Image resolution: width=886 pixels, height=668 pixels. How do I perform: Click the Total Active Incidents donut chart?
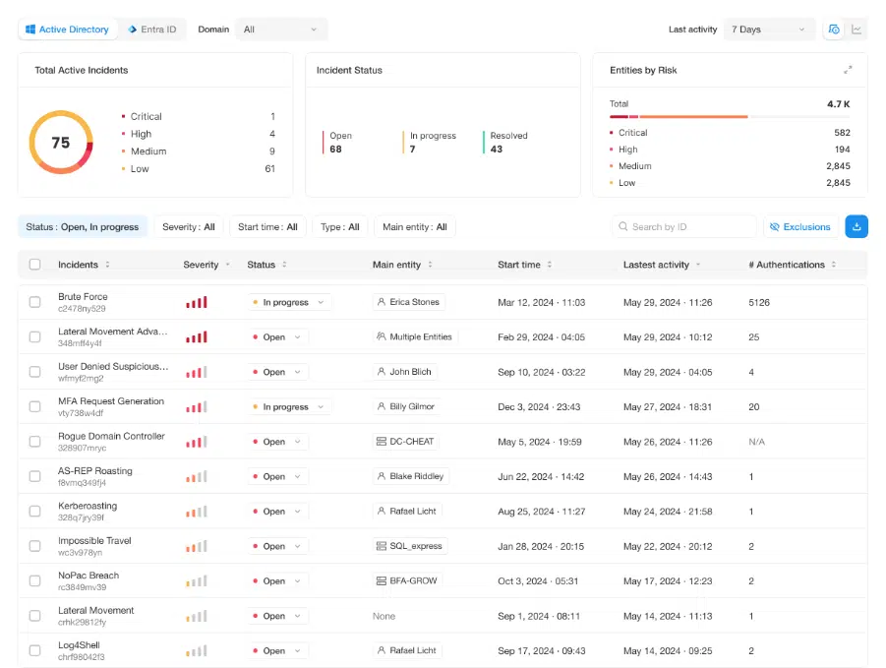click(x=61, y=143)
